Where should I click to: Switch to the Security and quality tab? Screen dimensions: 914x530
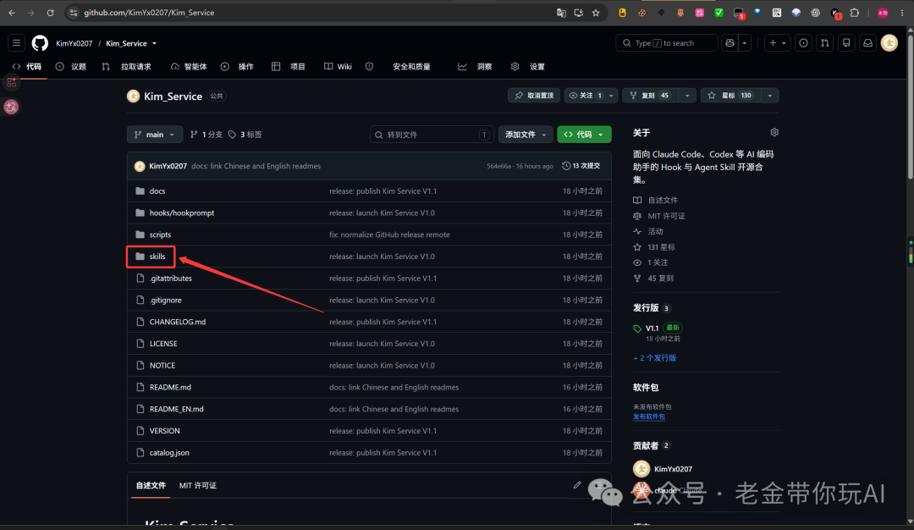399,67
